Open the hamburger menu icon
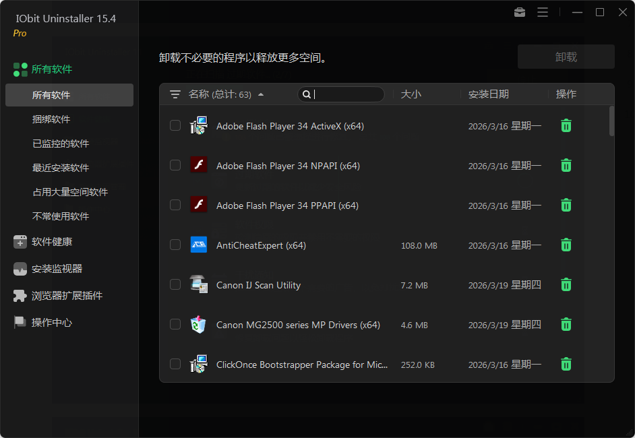 click(543, 11)
